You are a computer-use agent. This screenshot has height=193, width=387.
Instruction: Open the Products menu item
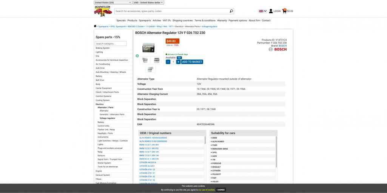point(132,20)
